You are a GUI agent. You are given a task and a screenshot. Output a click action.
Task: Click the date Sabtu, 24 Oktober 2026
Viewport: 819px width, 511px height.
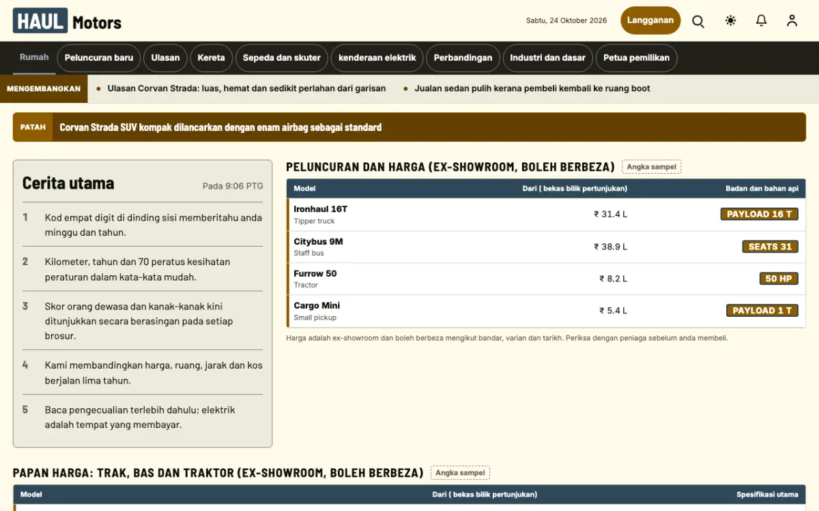click(x=566, y=20)
